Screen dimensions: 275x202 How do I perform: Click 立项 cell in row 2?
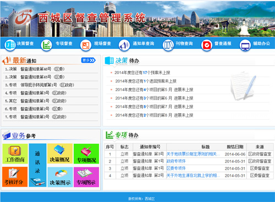[124, 161]
